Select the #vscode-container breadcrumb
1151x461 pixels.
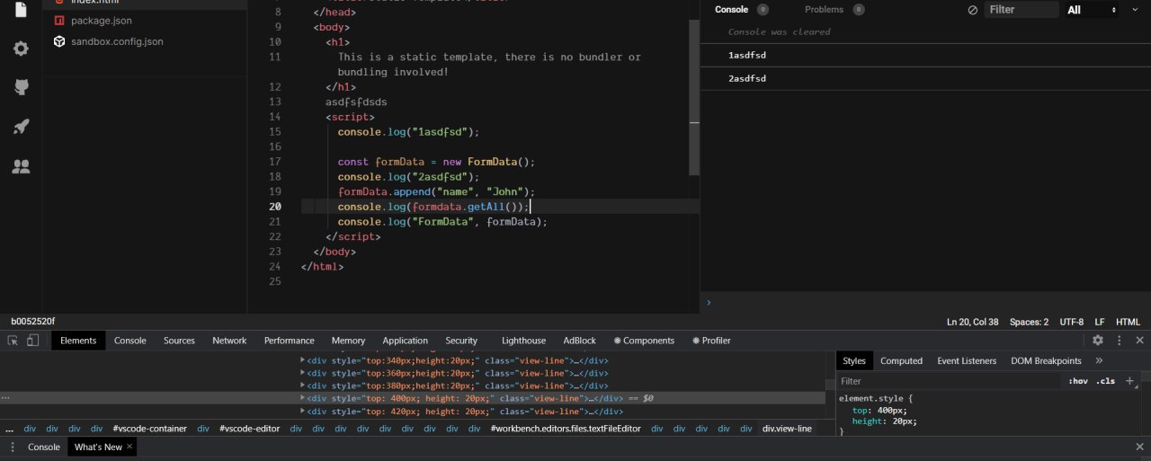(150, 429)
